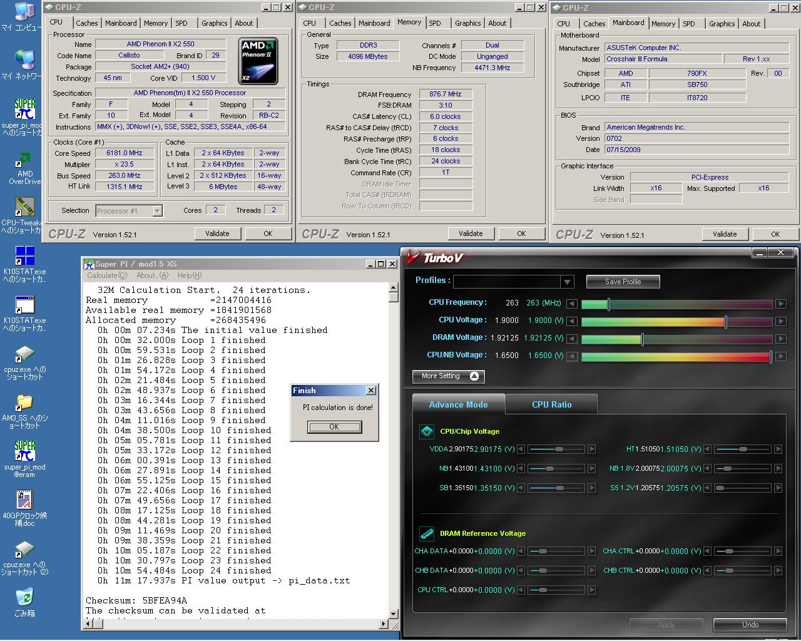801x641 pixels.
Task: Click Super PI vertical scrollbar down arrow
Action: [x=394, y=613]
